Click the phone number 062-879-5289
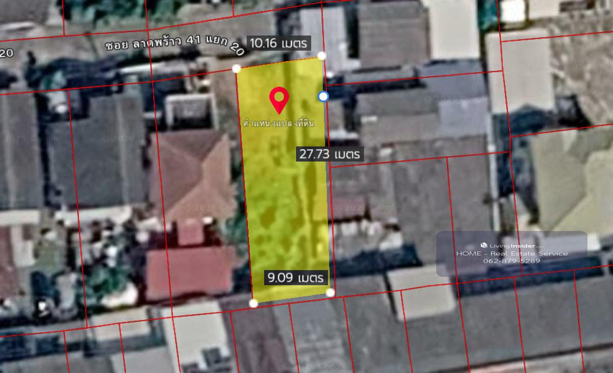The image size is (613, 373). [x=511, y=261]
